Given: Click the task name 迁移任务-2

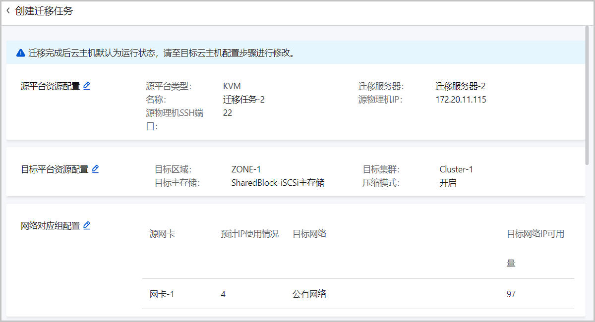Looking at the screenshot, I should (x=243, y=100).
